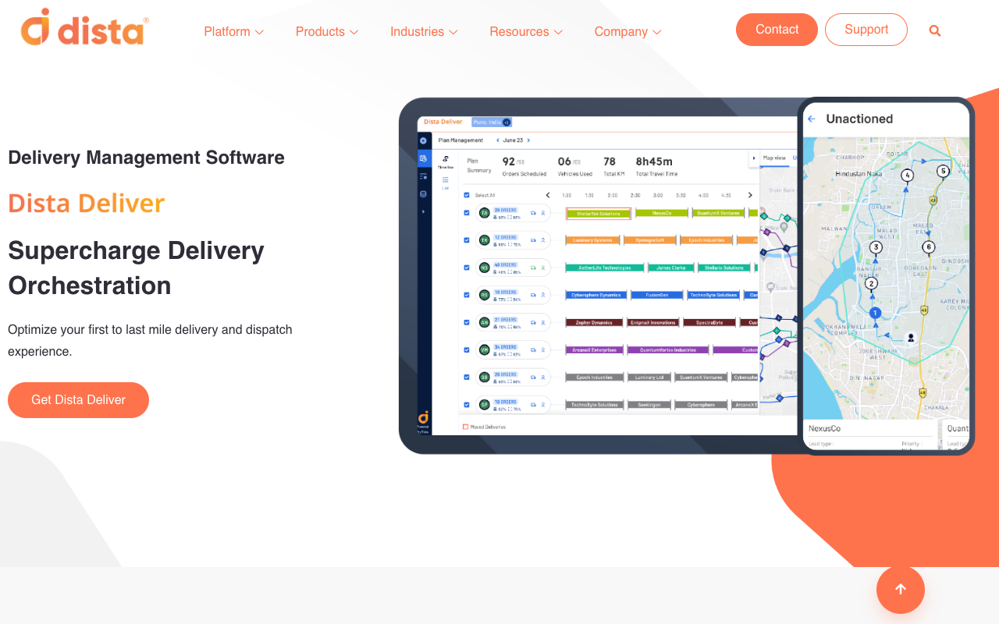Select the circular play icon atop the sidebar
999x624 pixels.
coord(423,141)
